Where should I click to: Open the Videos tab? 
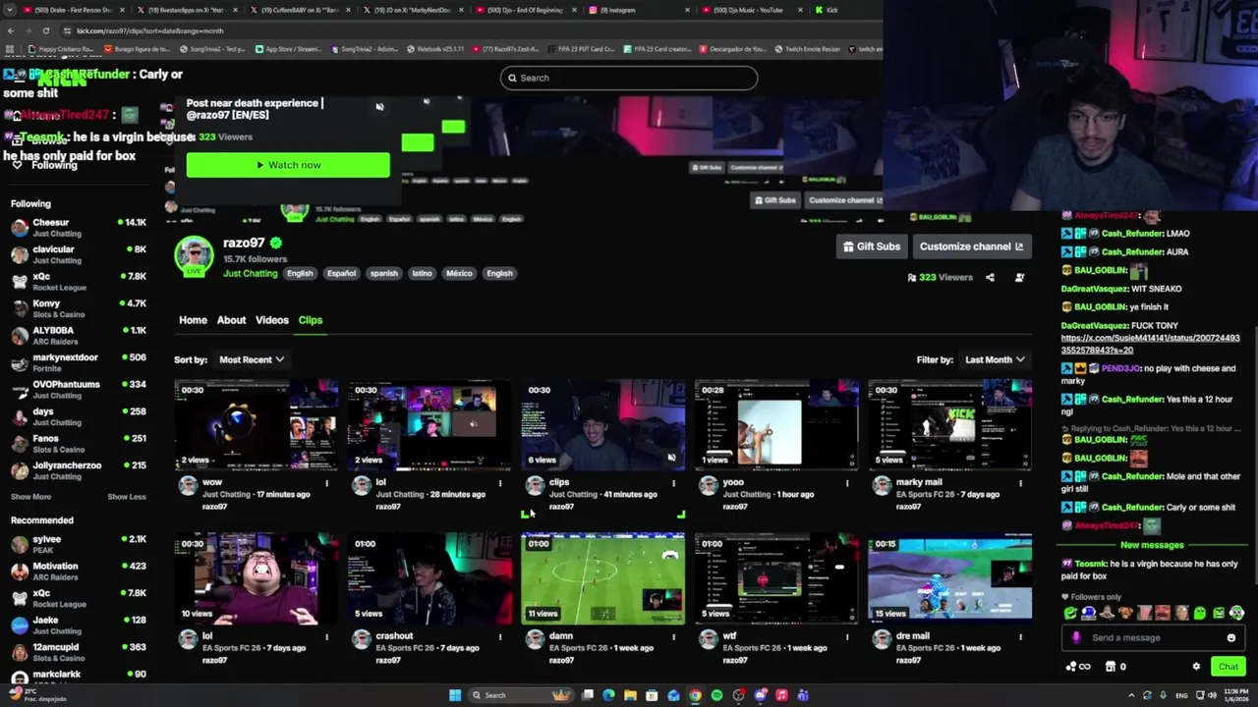[272, 320]
